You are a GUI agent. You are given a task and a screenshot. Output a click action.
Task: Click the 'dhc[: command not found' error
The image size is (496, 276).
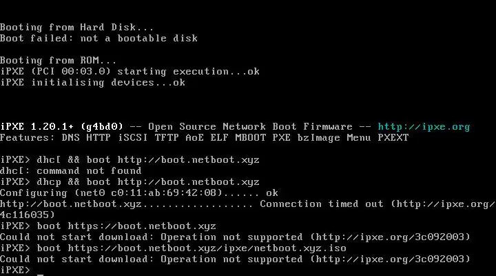pyautogui.click(x=71, y=171)
